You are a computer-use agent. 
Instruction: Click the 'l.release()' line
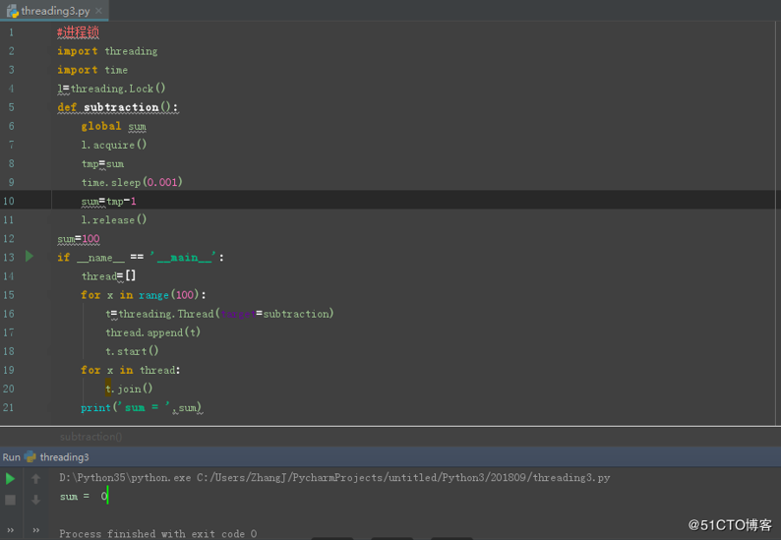114,219
